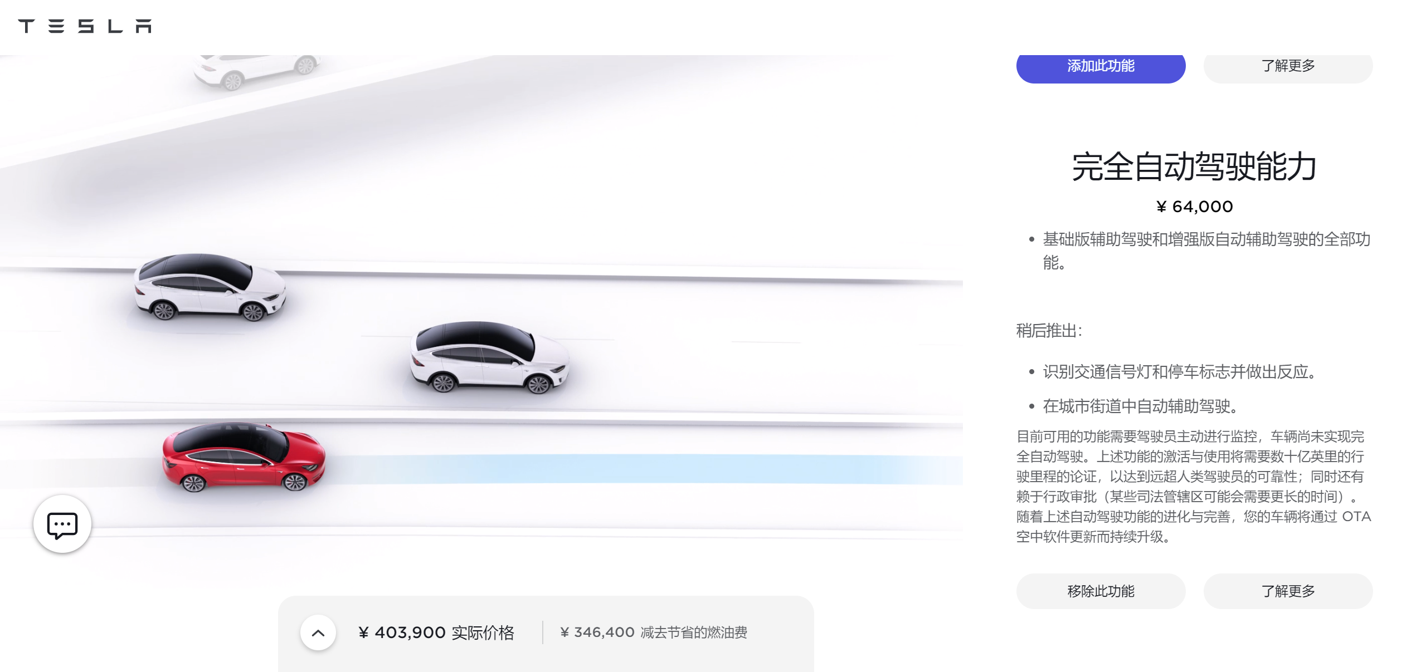Click the blue 添加此功能 button

coord(1101,66)
